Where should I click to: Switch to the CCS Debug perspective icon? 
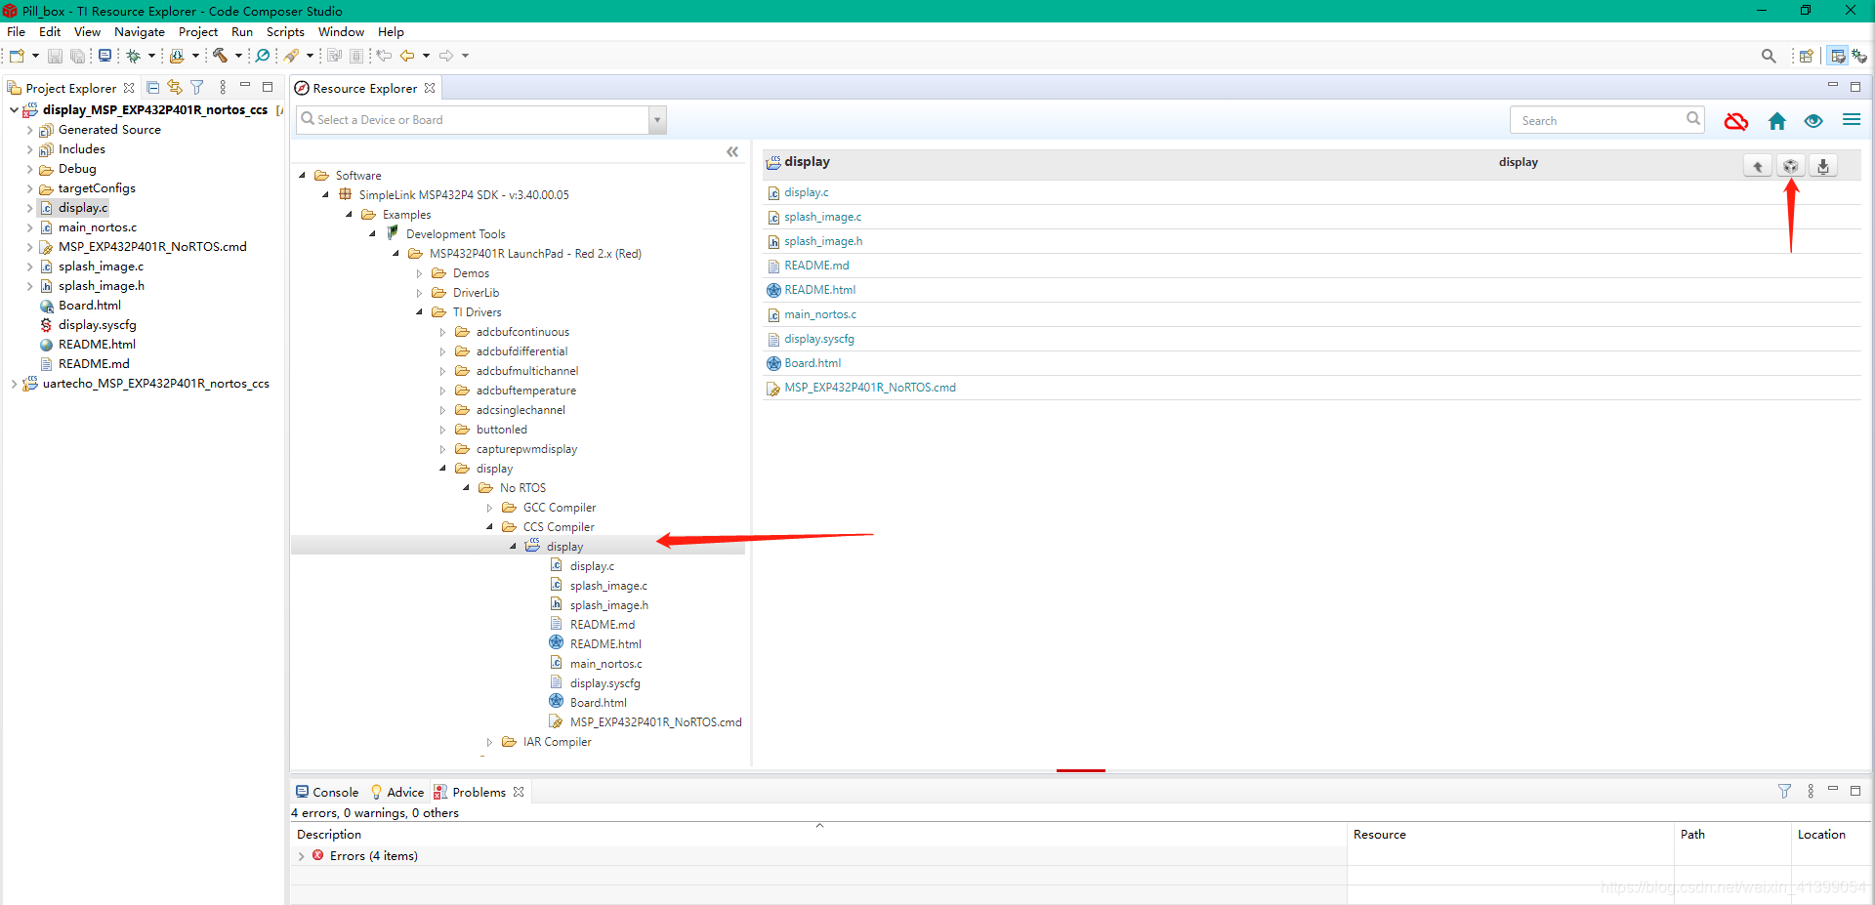tap(1859, 56)
